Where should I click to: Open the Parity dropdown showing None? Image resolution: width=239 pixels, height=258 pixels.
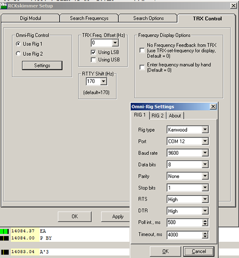coord(205,176)
